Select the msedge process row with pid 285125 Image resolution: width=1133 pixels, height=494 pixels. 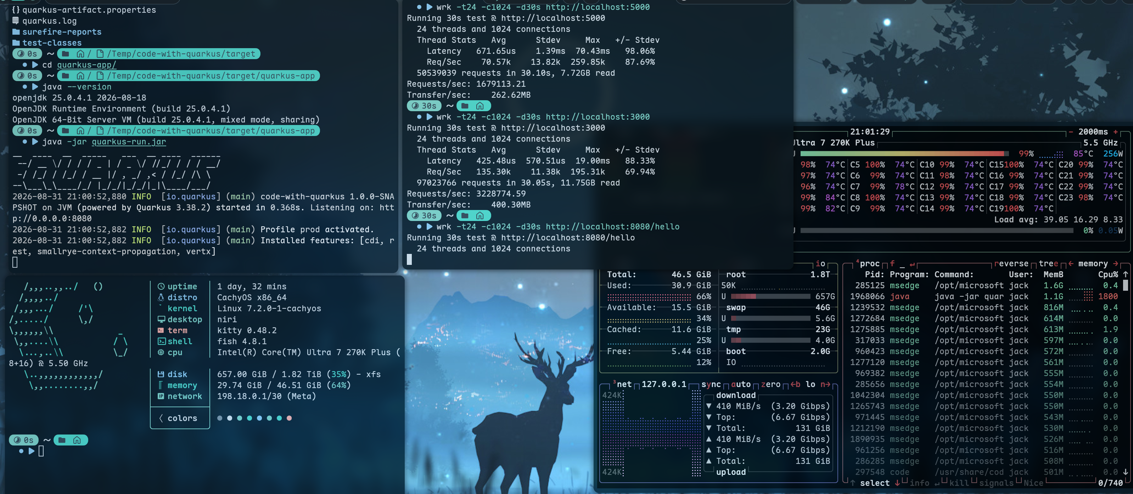click(x=983, y=286)
